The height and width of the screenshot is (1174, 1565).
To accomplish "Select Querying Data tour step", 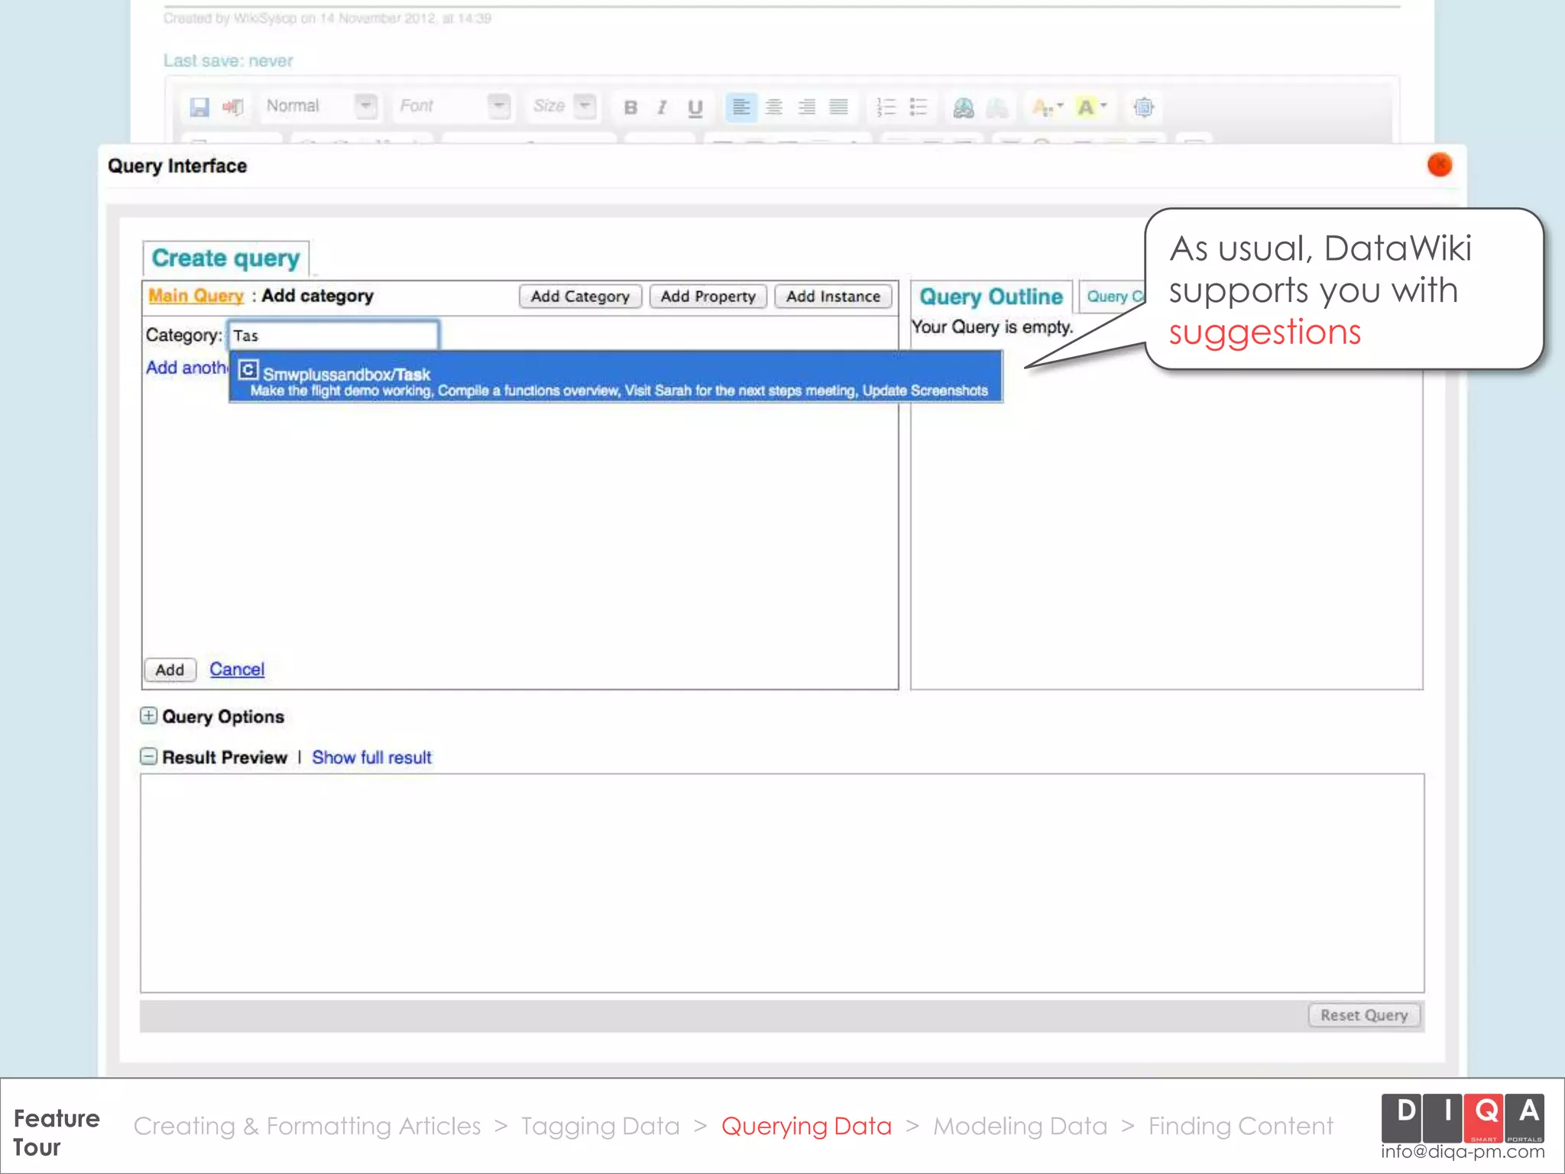I will (x=806, y=1126).
